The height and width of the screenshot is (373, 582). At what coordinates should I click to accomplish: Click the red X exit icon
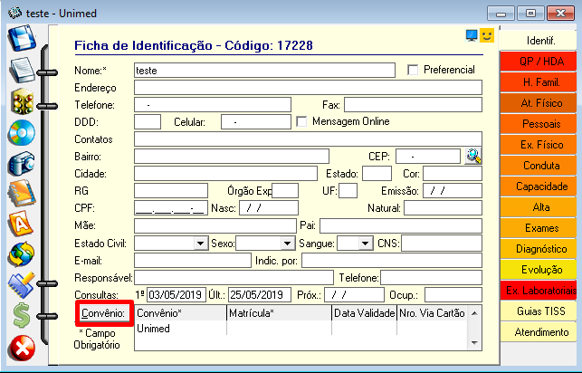(22, 349)
